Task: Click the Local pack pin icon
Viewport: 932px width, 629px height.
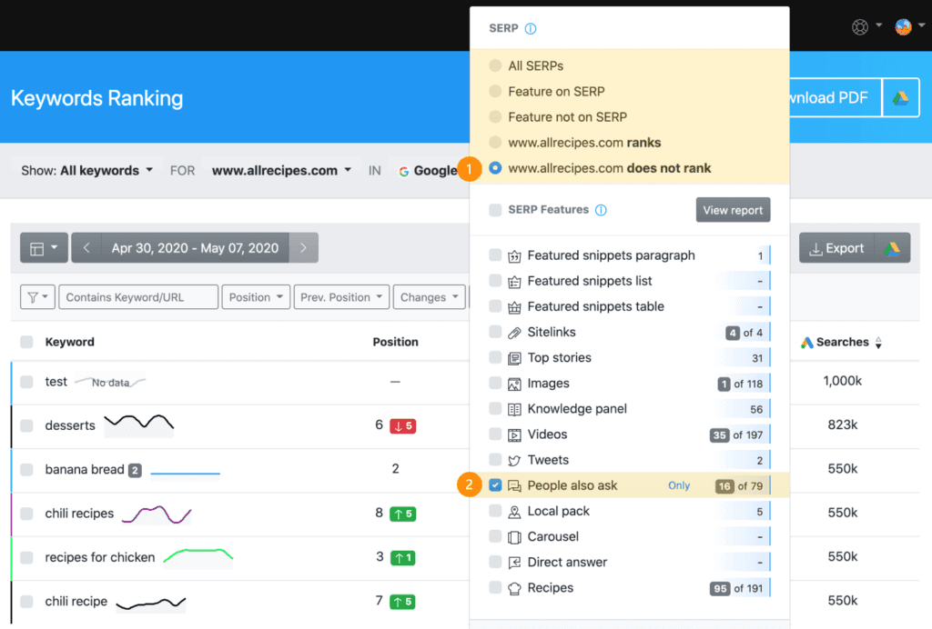Action: [x=514, y=512]
